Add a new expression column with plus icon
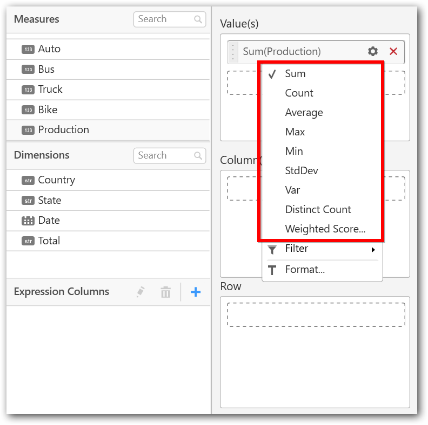 coord(196,292)
